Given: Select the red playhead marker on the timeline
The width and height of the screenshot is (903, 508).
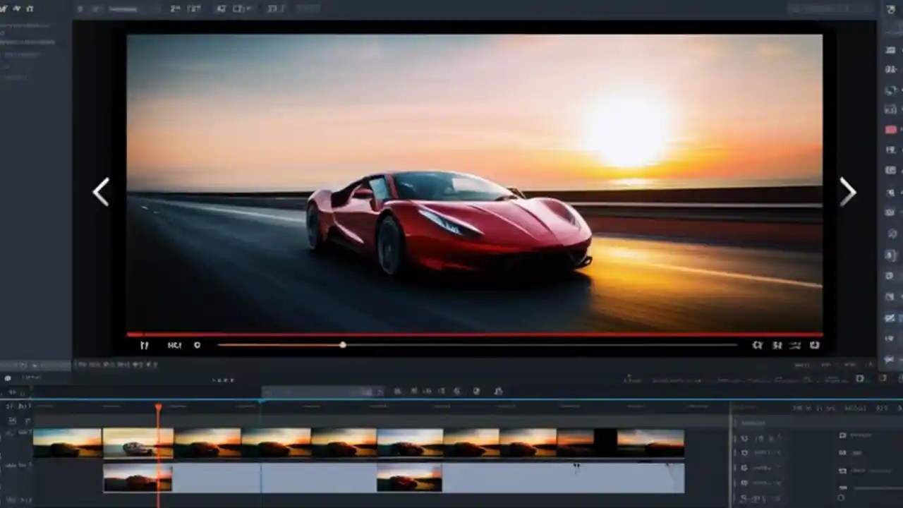Looking at the screenshot, I should click(159, 408).
